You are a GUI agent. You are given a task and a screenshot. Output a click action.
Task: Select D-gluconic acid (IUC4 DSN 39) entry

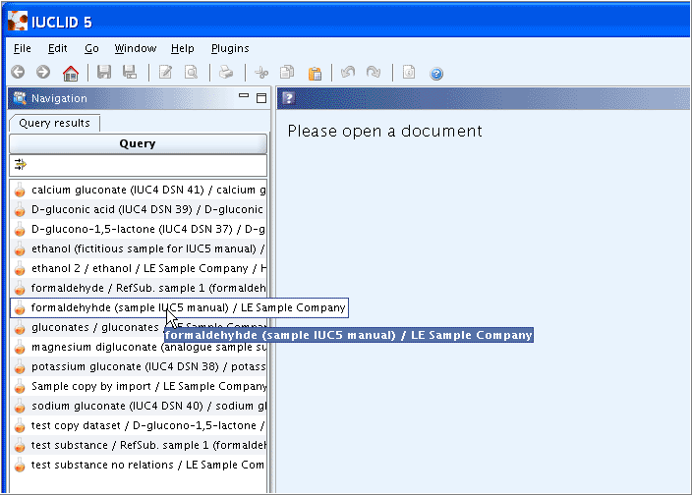(x=139, y=209)
